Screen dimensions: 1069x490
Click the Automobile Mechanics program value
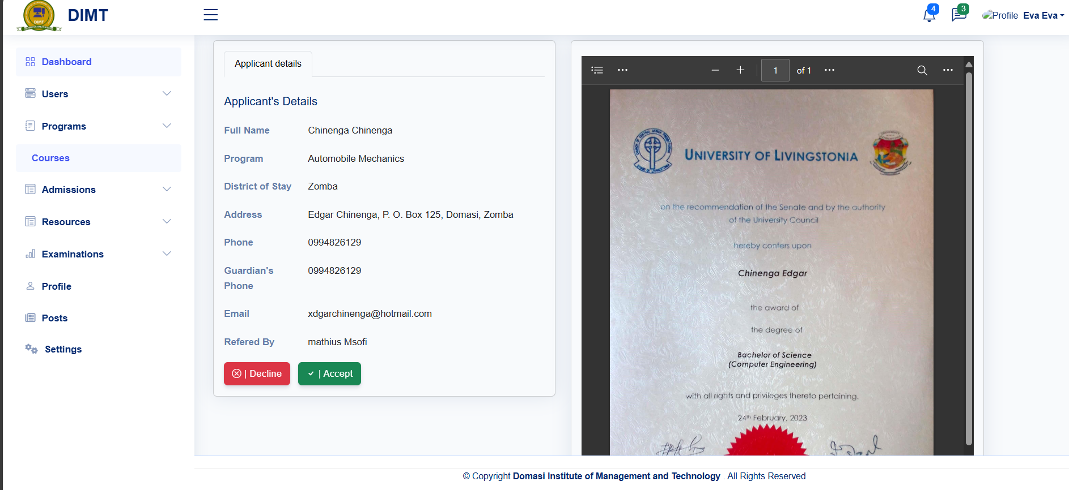coord(356,158)
